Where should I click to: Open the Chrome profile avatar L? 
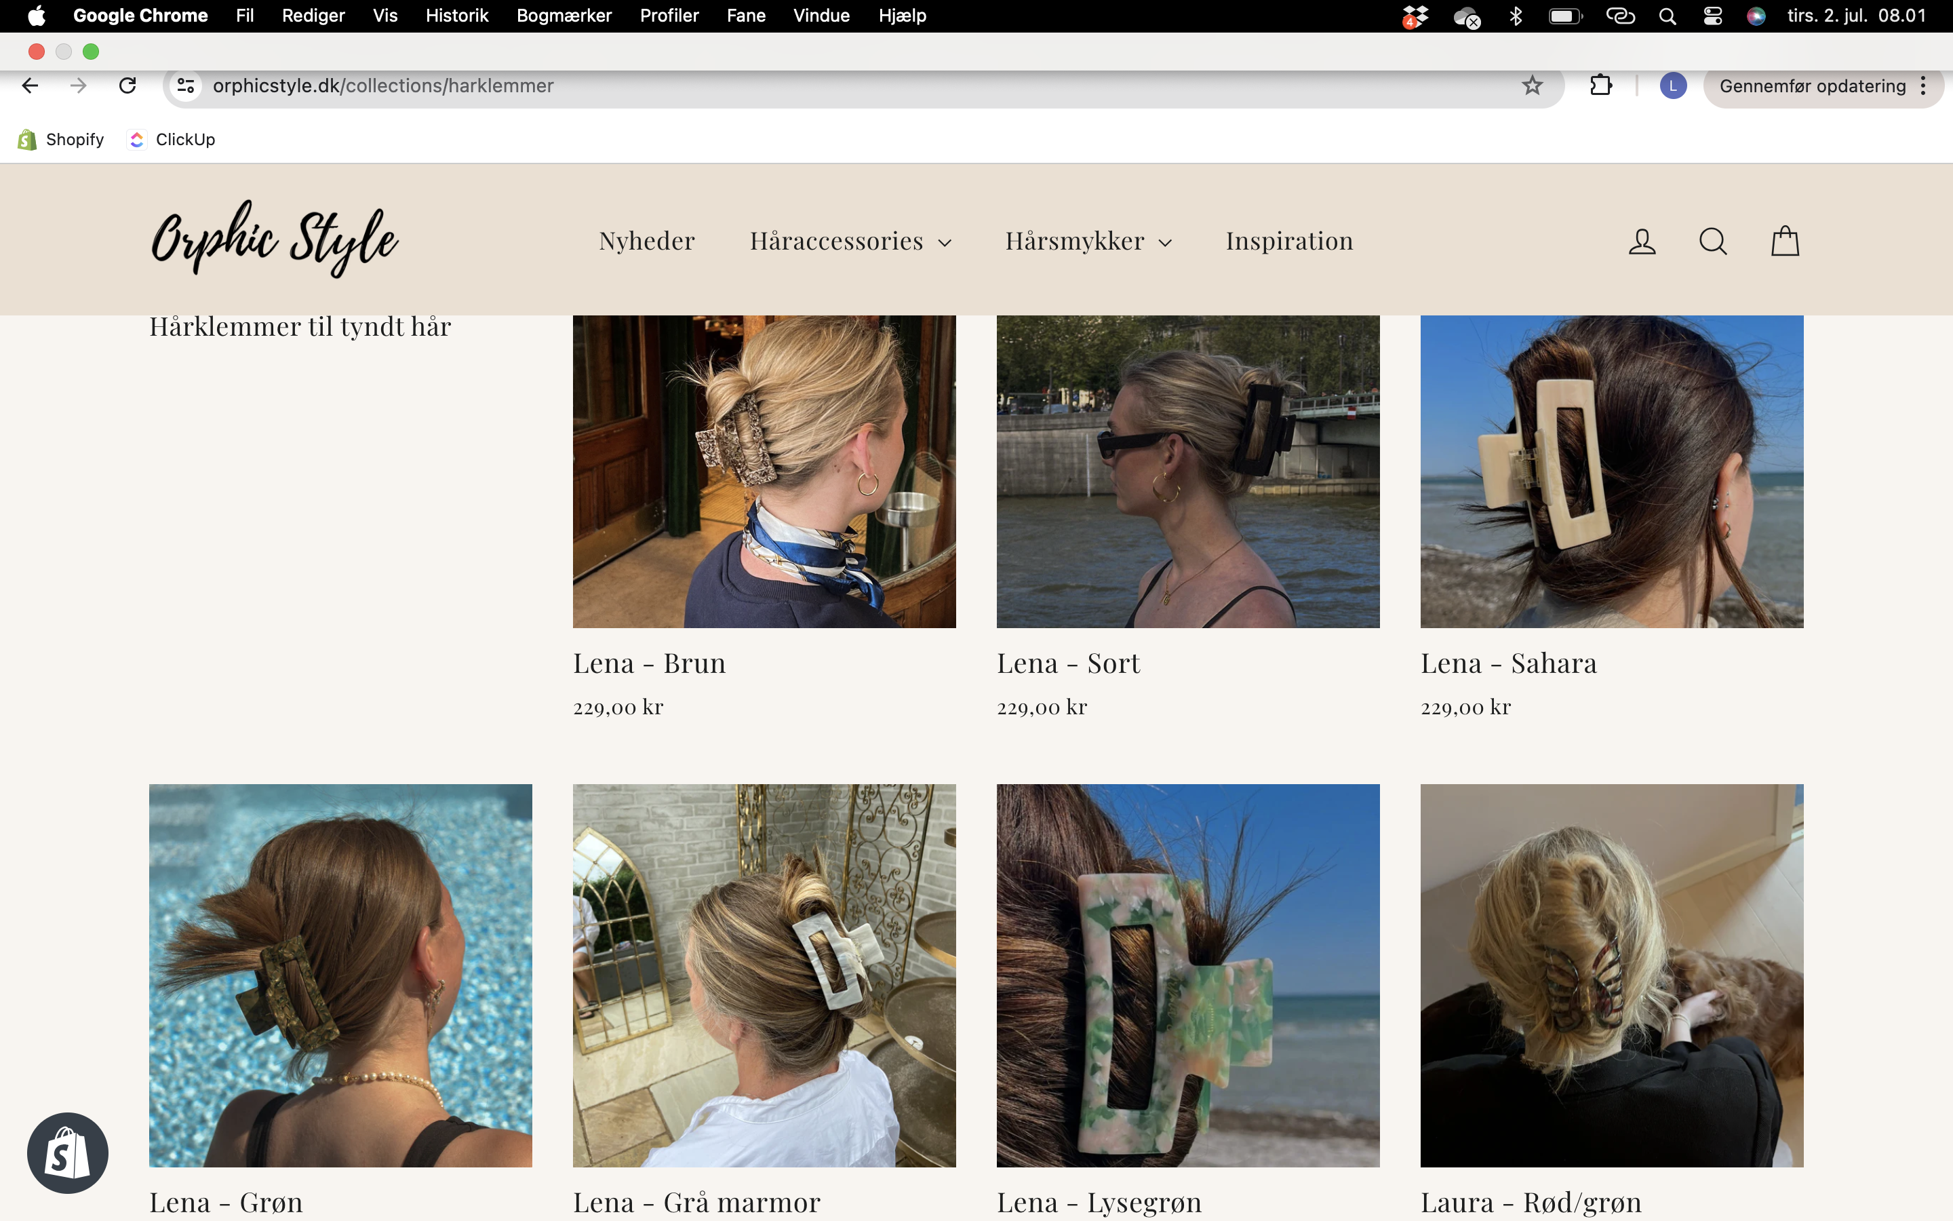tap(1672, 85)
